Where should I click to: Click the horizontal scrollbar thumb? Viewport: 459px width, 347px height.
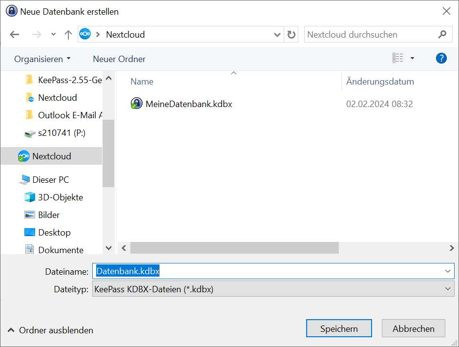(234, 248)
